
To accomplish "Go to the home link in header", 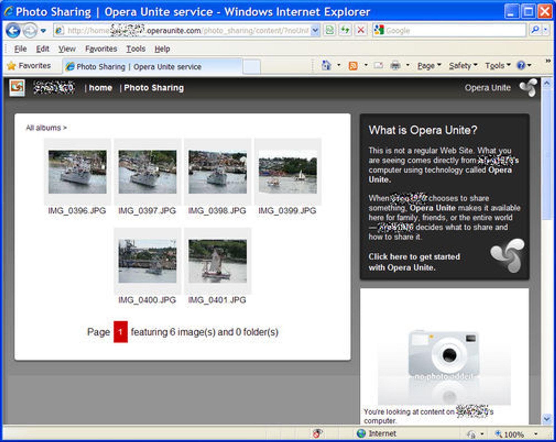I will (100, 88).
